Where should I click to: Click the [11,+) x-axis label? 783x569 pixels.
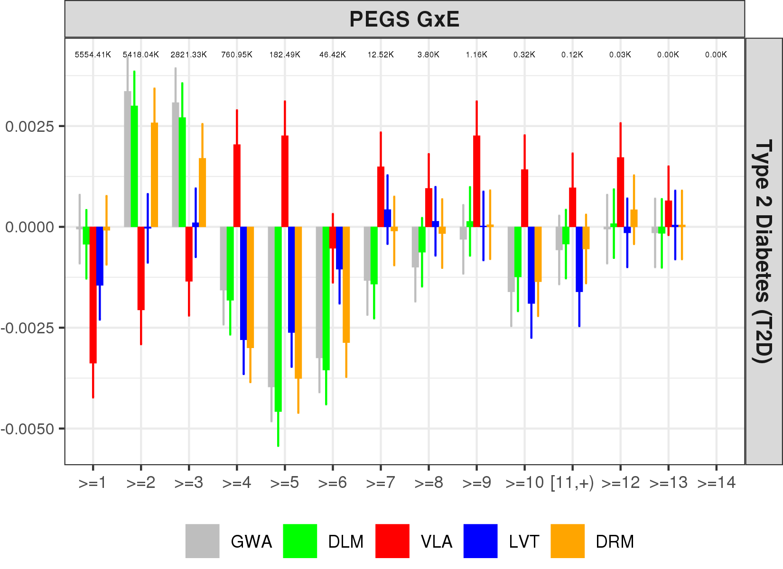click(572, 483)
